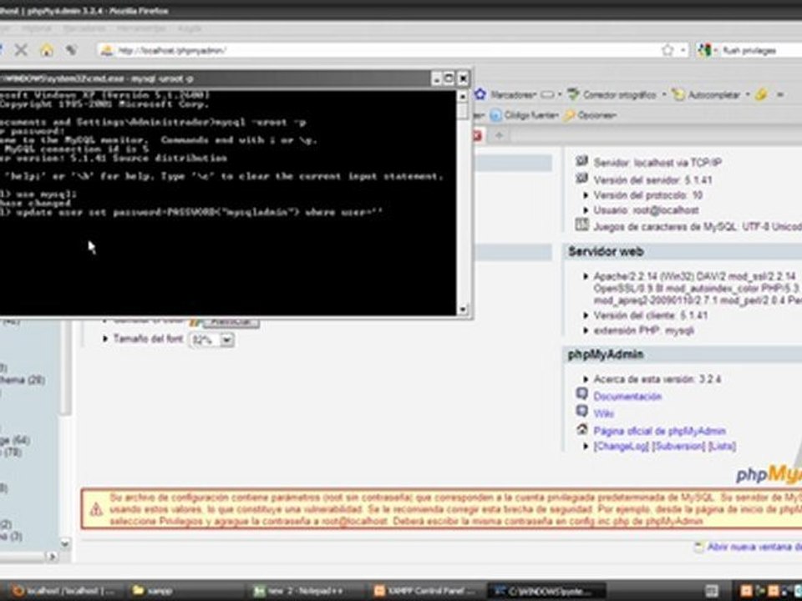Image resolution: width=802 pixels, height=601 pixels.
Task: Click the left panel horizontal scroll right arrow
Action: [52, 556]
